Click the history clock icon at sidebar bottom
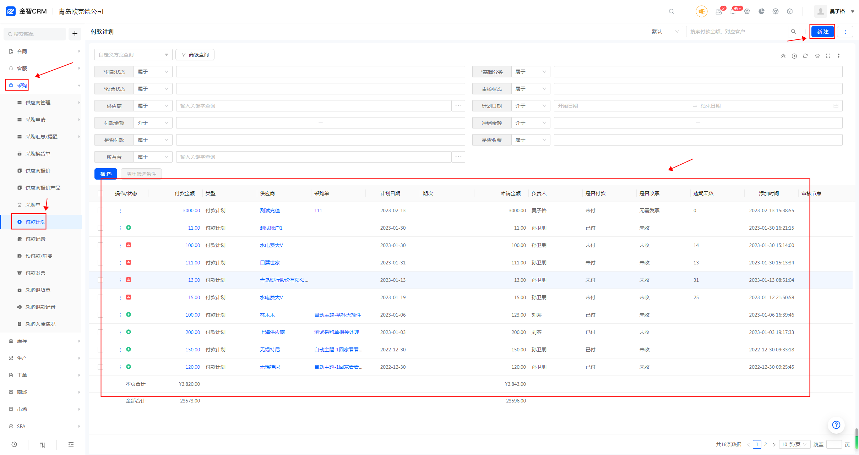This screenshot has width=859, height=455. coord(14,444)
